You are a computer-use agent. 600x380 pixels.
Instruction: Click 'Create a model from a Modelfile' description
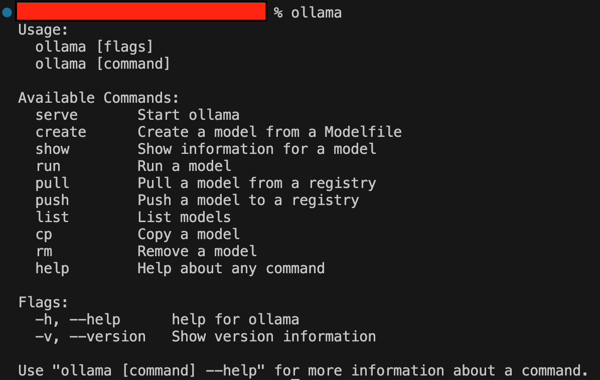point(269,132)
